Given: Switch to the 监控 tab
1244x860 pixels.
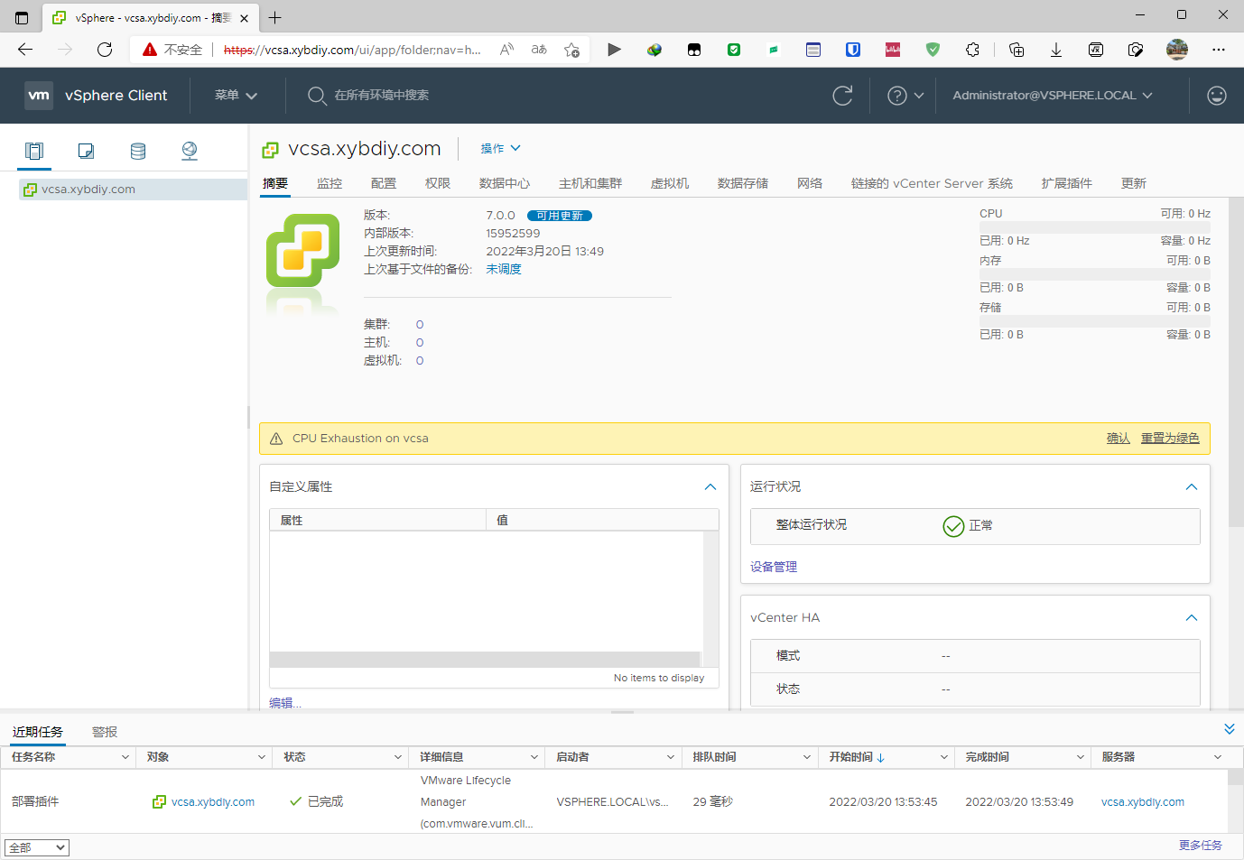Looking at the screenshot, I should pyautogui.click(x=330, y=183).
